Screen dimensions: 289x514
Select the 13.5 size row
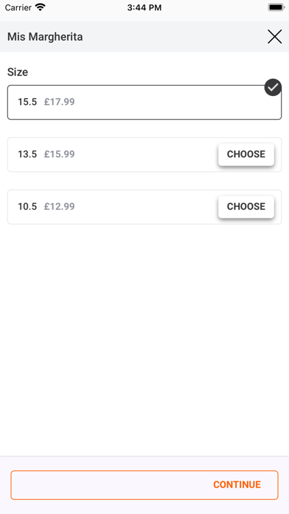coord(144,154)
